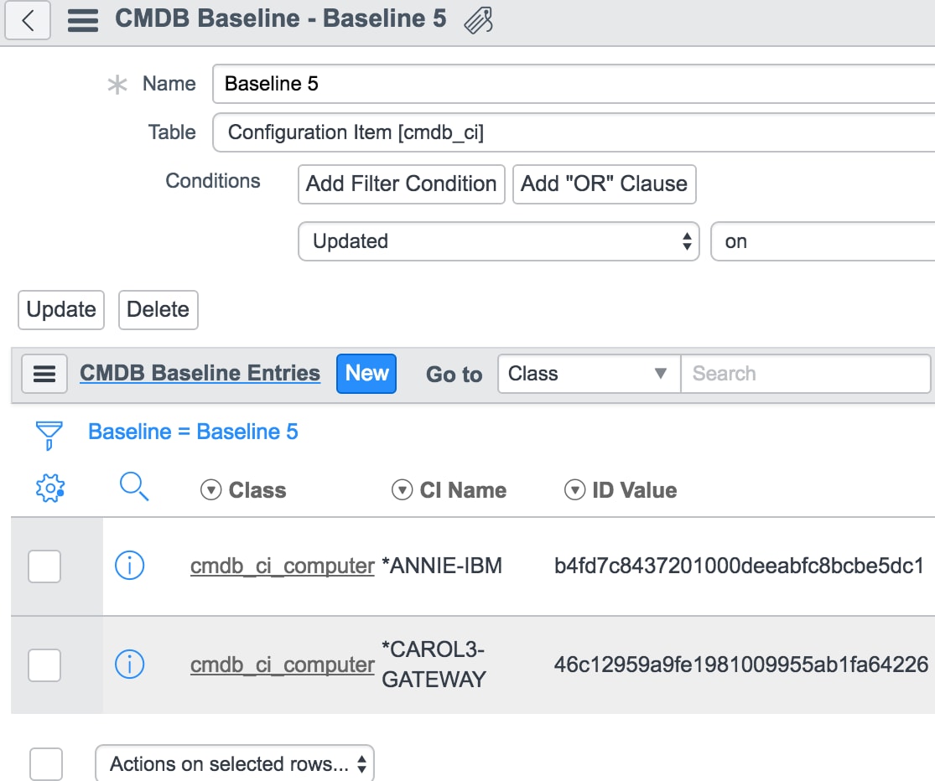Open list personalization gear icon
935x781 pixels.
(x=50, y=489)
